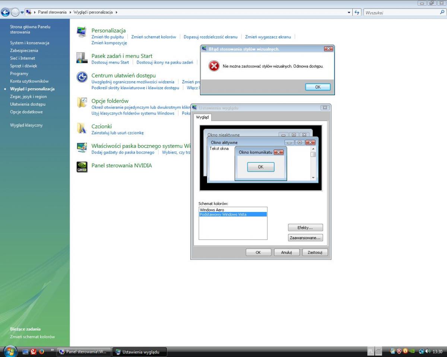Click the orange Avast tray icon
This screenshot has height=357, width=447.
[x=405, y=351]
